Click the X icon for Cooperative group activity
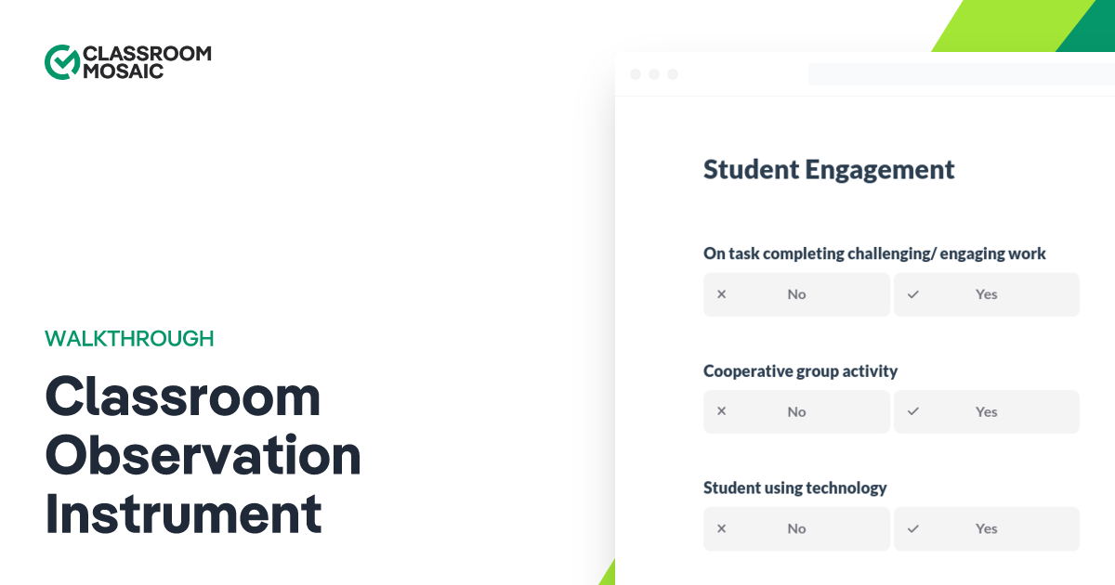Image resolution: width=1115 pixels, height=585 pixels. click(721, 411)
